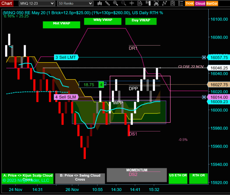Viewport: 230px width, 195px height.
Task: Click the 16057.75 price axis marker
Action: [x=219, y=58]
